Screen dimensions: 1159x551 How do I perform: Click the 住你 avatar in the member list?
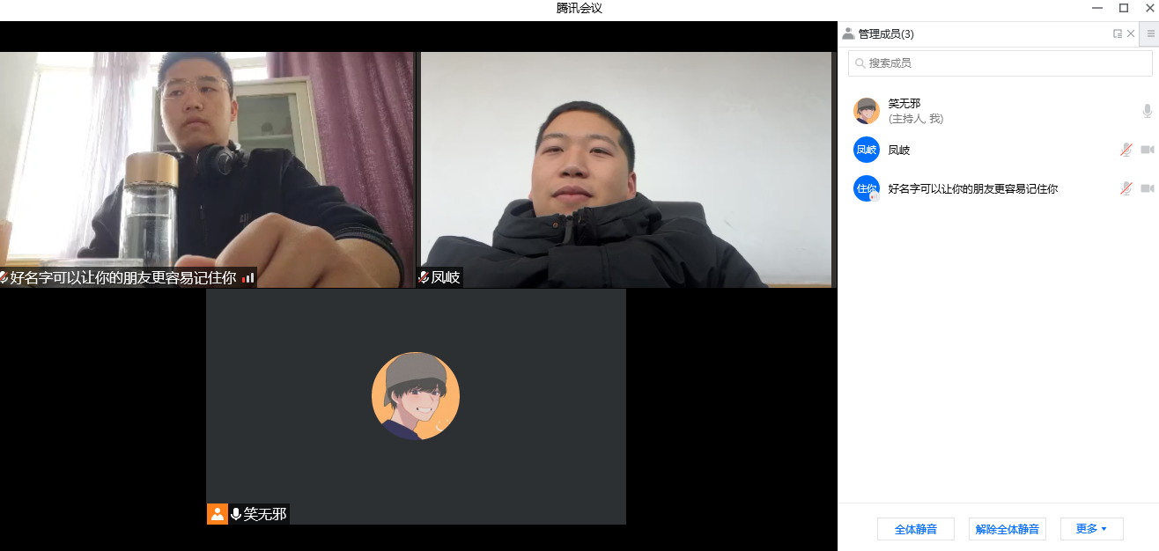pos(867,188)
